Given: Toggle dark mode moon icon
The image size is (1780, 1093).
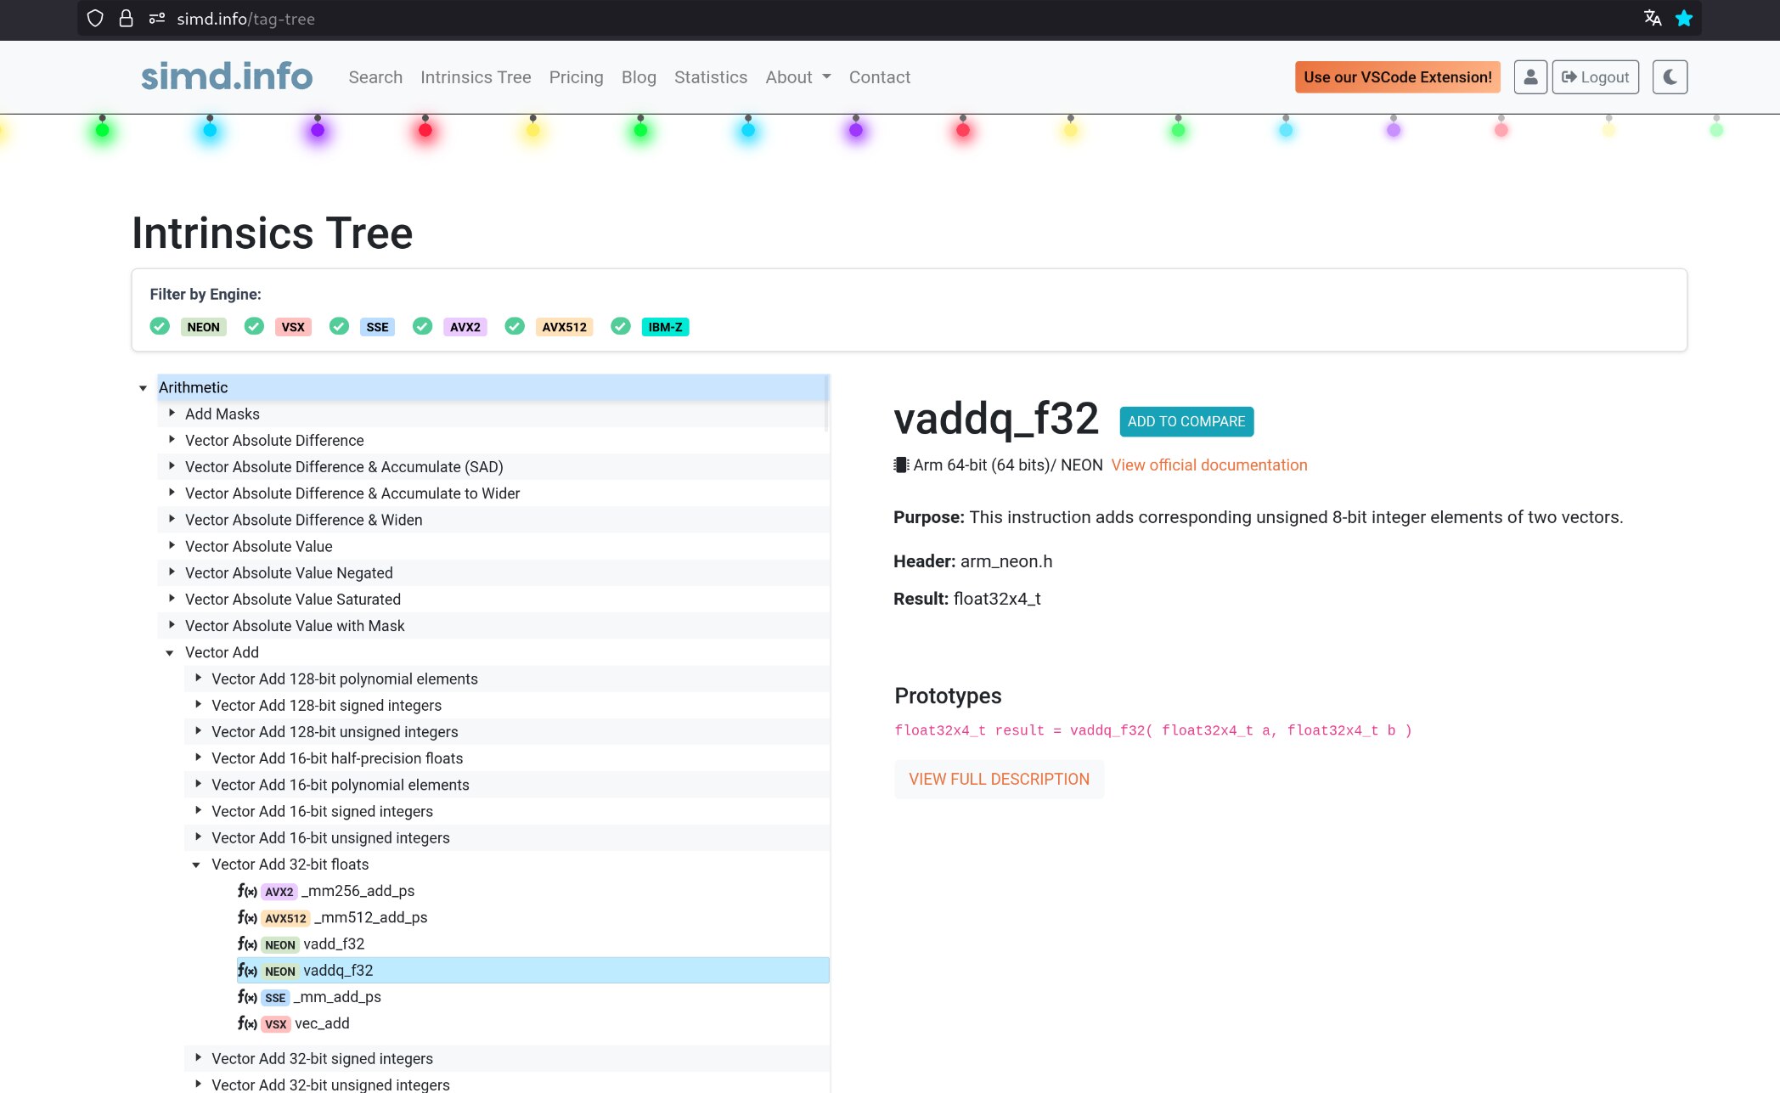Looking at the screenshot, I should click(x=1670, y=77).
